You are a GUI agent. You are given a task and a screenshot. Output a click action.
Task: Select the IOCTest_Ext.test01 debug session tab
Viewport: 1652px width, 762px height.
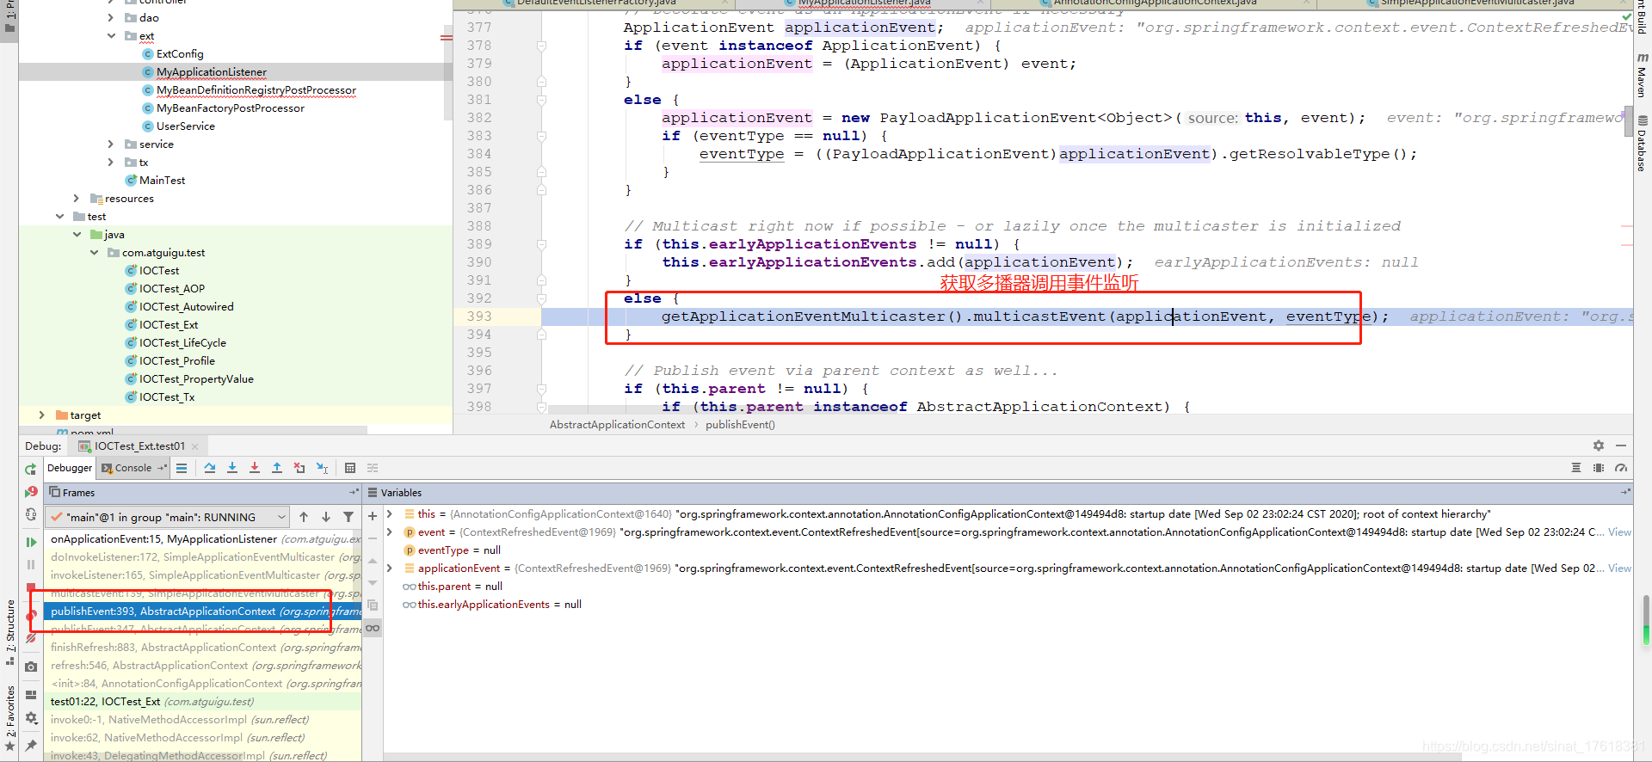pos(139,446)
